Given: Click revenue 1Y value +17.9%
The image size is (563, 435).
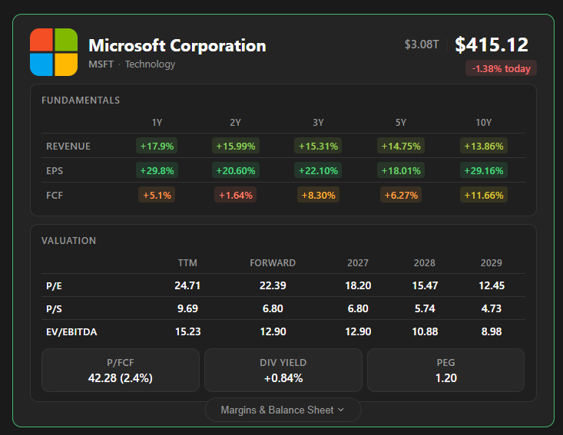Looking at the screenshot, I should point(157,146).
